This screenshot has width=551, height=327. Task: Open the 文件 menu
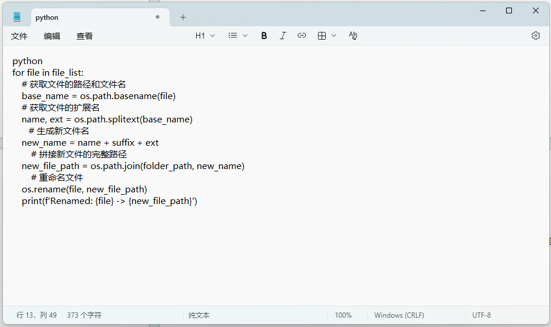tap(19, 36)
